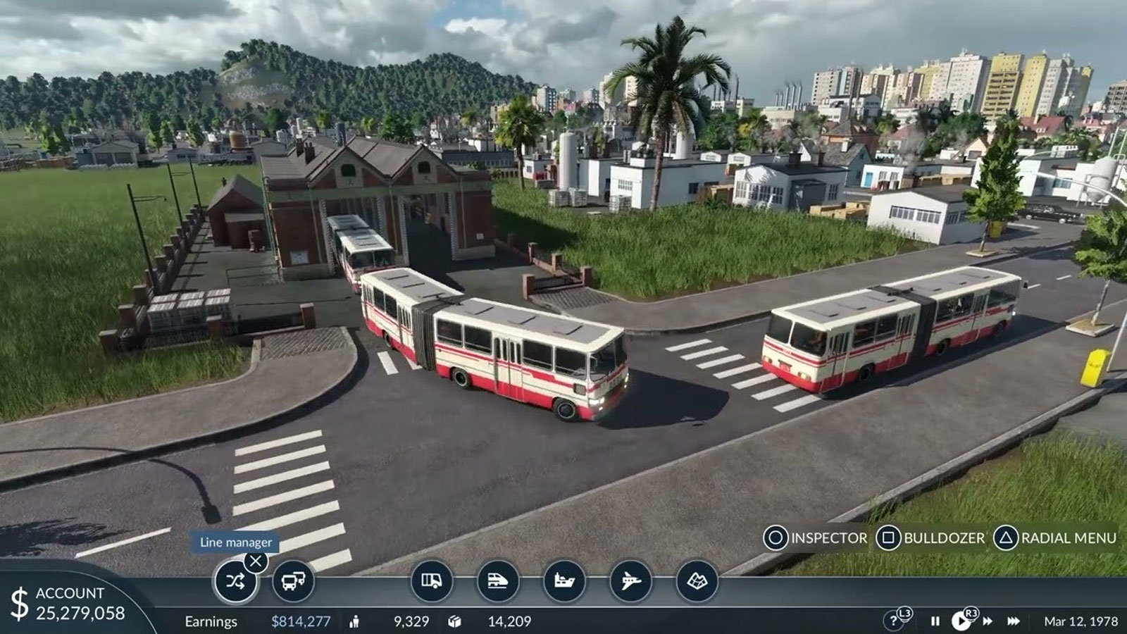Click the passenger person icon

354,621
